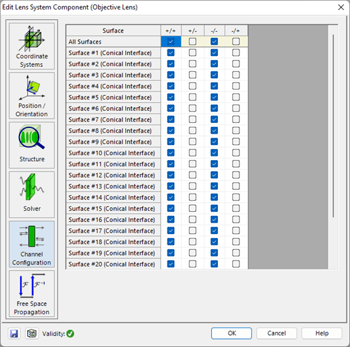This screenshot has width=350, height=347.
Task: Select the Surface #3 (Conical Interface) row
Action: click(x=113, y=75)
